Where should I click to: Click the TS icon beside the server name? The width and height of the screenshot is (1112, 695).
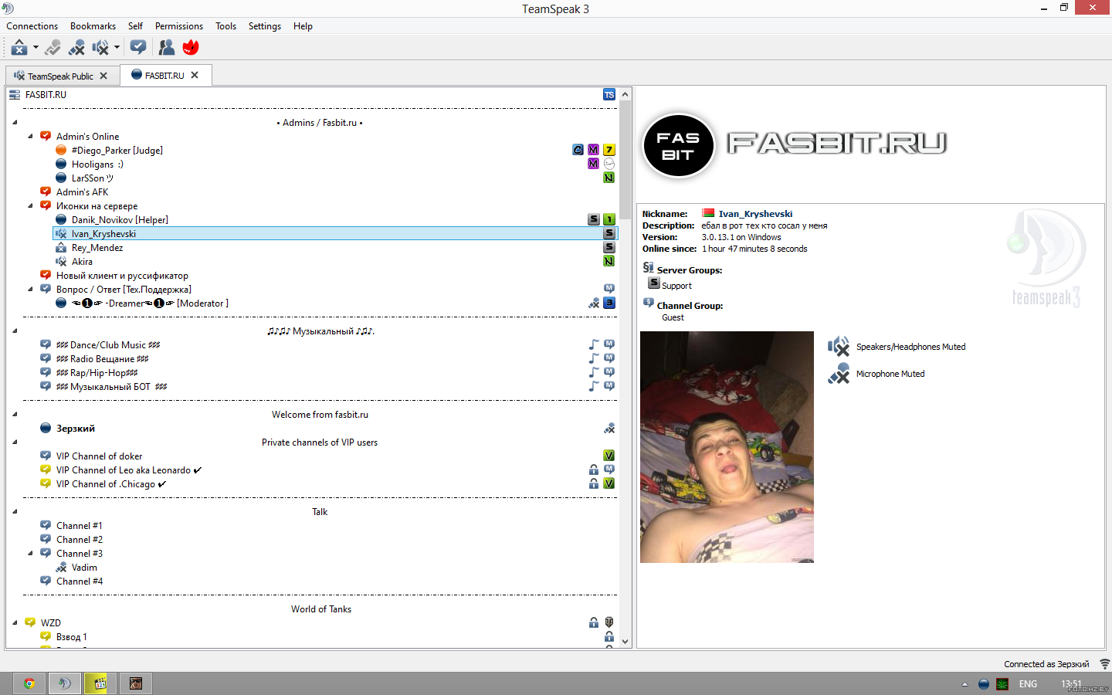pos(609,94)
